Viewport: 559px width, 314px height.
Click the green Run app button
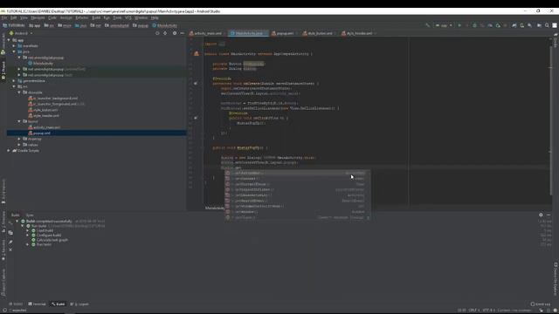459,25
